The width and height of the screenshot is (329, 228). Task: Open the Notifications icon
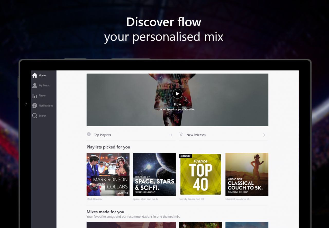35,106
